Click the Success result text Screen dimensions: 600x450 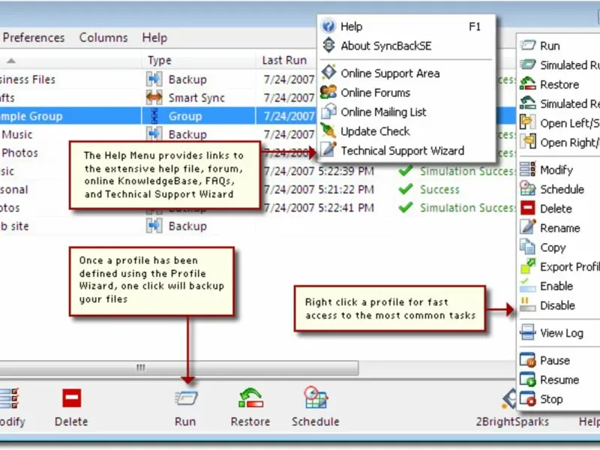tap(439, 190)
